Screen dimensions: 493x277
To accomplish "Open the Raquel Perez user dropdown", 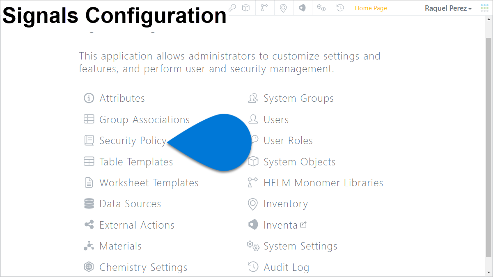I will (448, 8).
